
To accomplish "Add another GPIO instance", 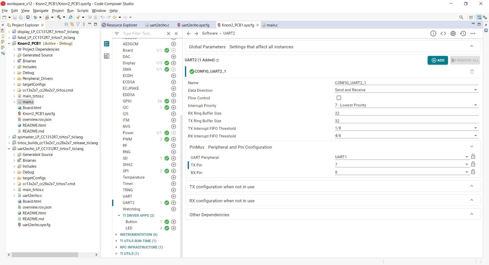I will (x=174, y=101).
